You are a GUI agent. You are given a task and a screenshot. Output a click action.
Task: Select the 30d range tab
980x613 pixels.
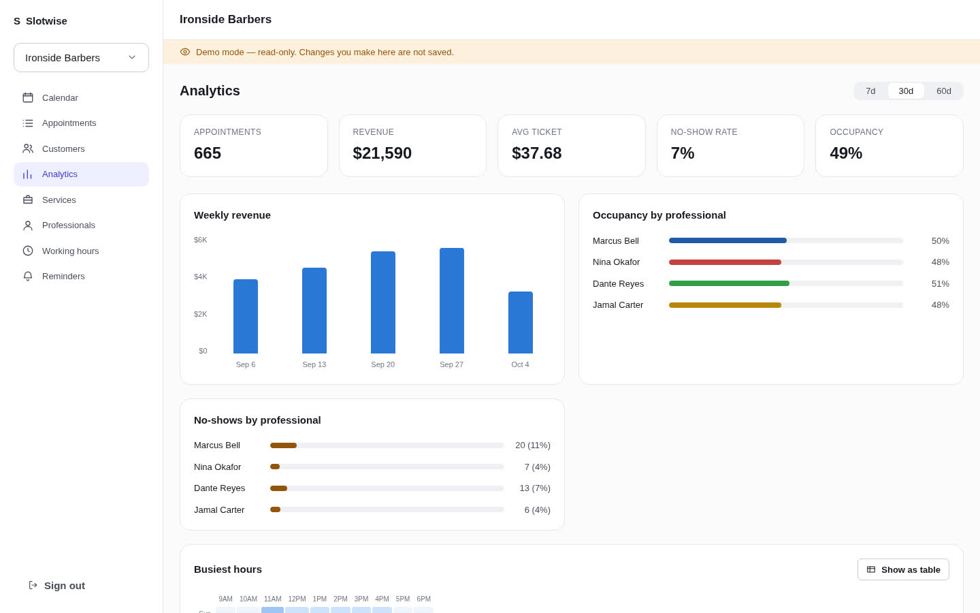[x=906, y=91]
